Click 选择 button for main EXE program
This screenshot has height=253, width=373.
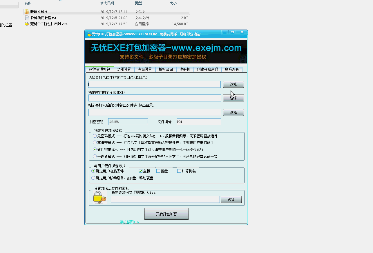click(233, 98)
